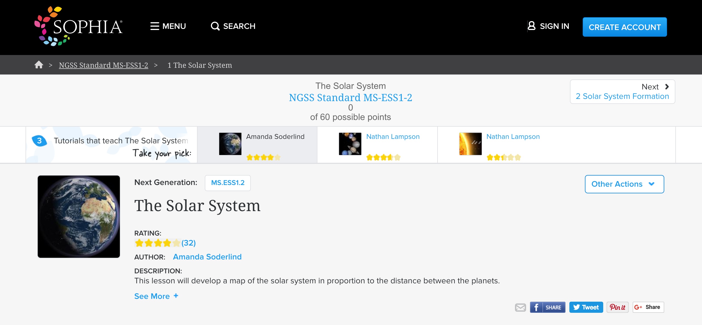Select Nathan Lampson's planets tutorial thumbnail
The image size is (702, 325).
click(350, 144)
